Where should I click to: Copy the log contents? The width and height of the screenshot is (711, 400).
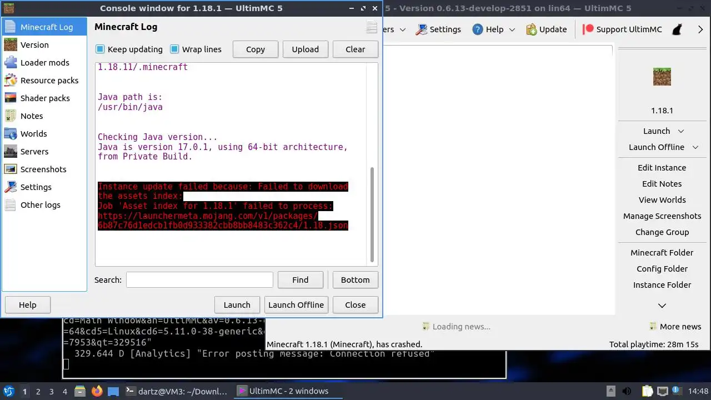click(x=256, y=49)
